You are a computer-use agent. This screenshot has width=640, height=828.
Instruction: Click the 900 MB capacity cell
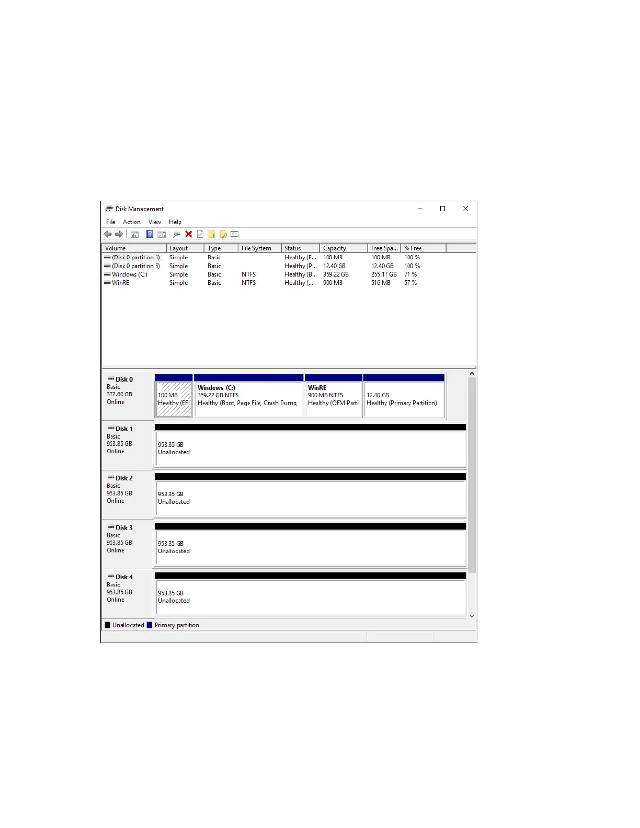[x=333, y=283]
